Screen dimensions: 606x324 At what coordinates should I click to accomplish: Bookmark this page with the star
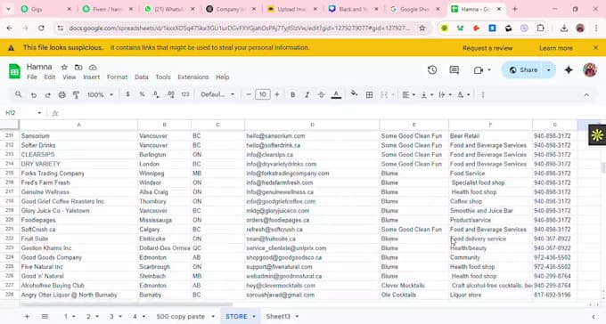(x=422, y=28)
